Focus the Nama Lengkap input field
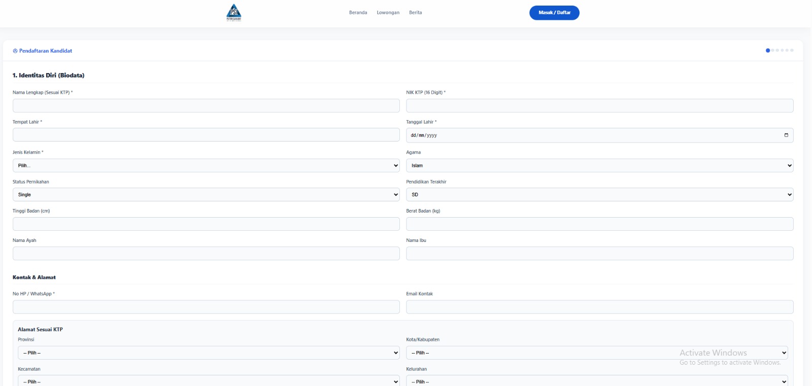Image resolution: width=812 pixels, height=386 pixels. pos(206,106)
